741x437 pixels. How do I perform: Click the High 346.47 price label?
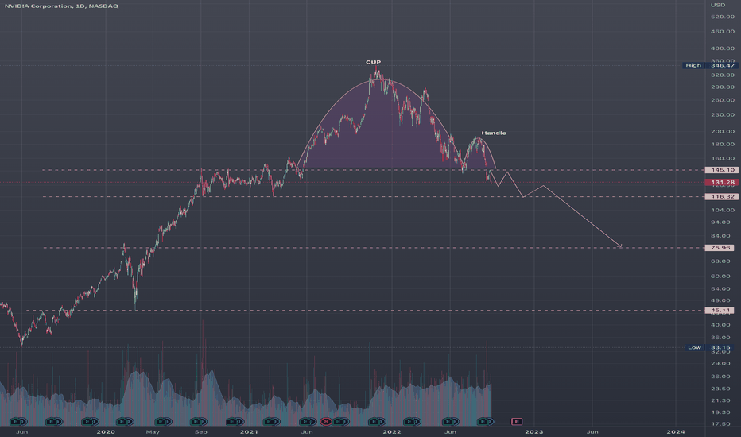point(710,65)
